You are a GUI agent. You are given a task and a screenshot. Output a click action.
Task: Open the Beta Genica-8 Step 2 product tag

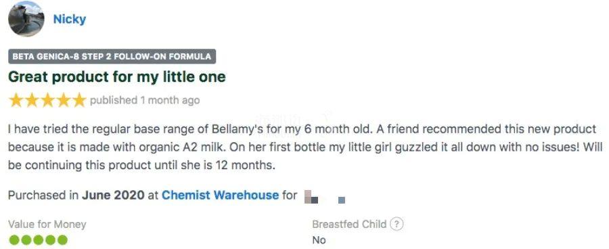point(112,56)
